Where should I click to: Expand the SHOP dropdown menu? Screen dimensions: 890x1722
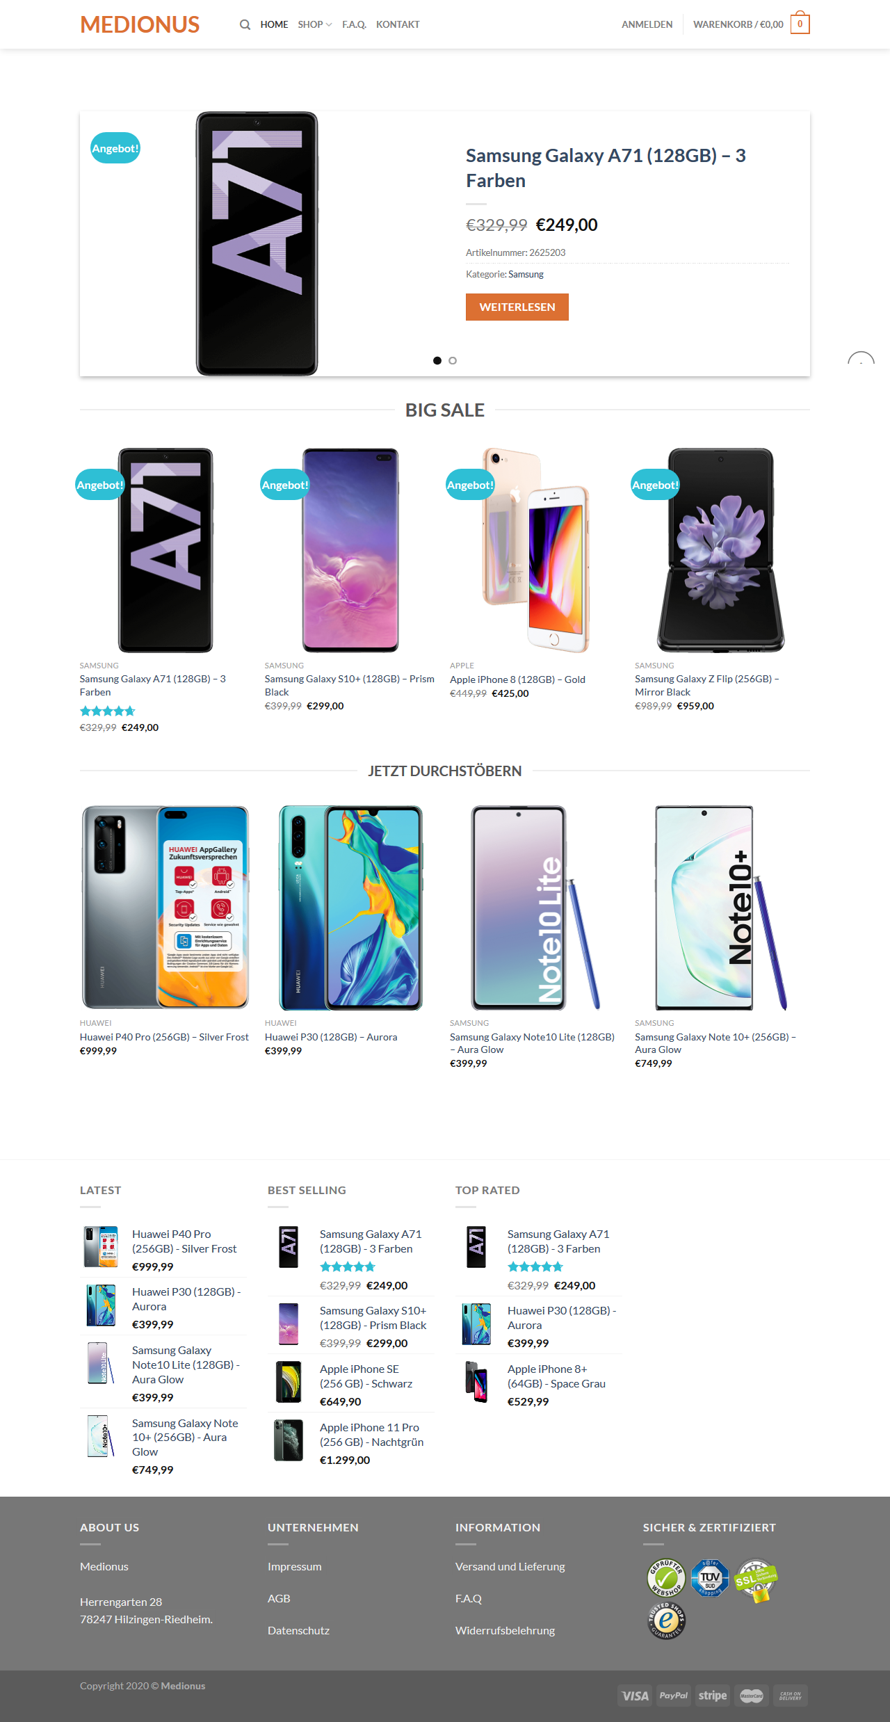(x=314, y=24)
